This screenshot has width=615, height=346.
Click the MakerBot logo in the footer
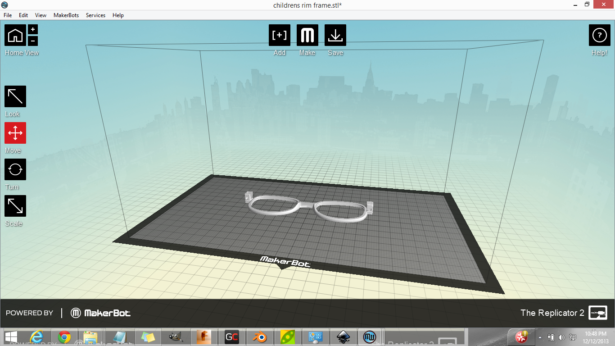tap(101, 313)
